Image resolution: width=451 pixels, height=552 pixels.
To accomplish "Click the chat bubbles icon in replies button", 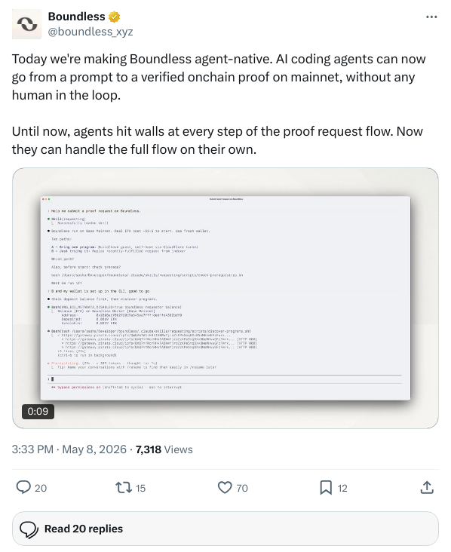I will 29,529.
